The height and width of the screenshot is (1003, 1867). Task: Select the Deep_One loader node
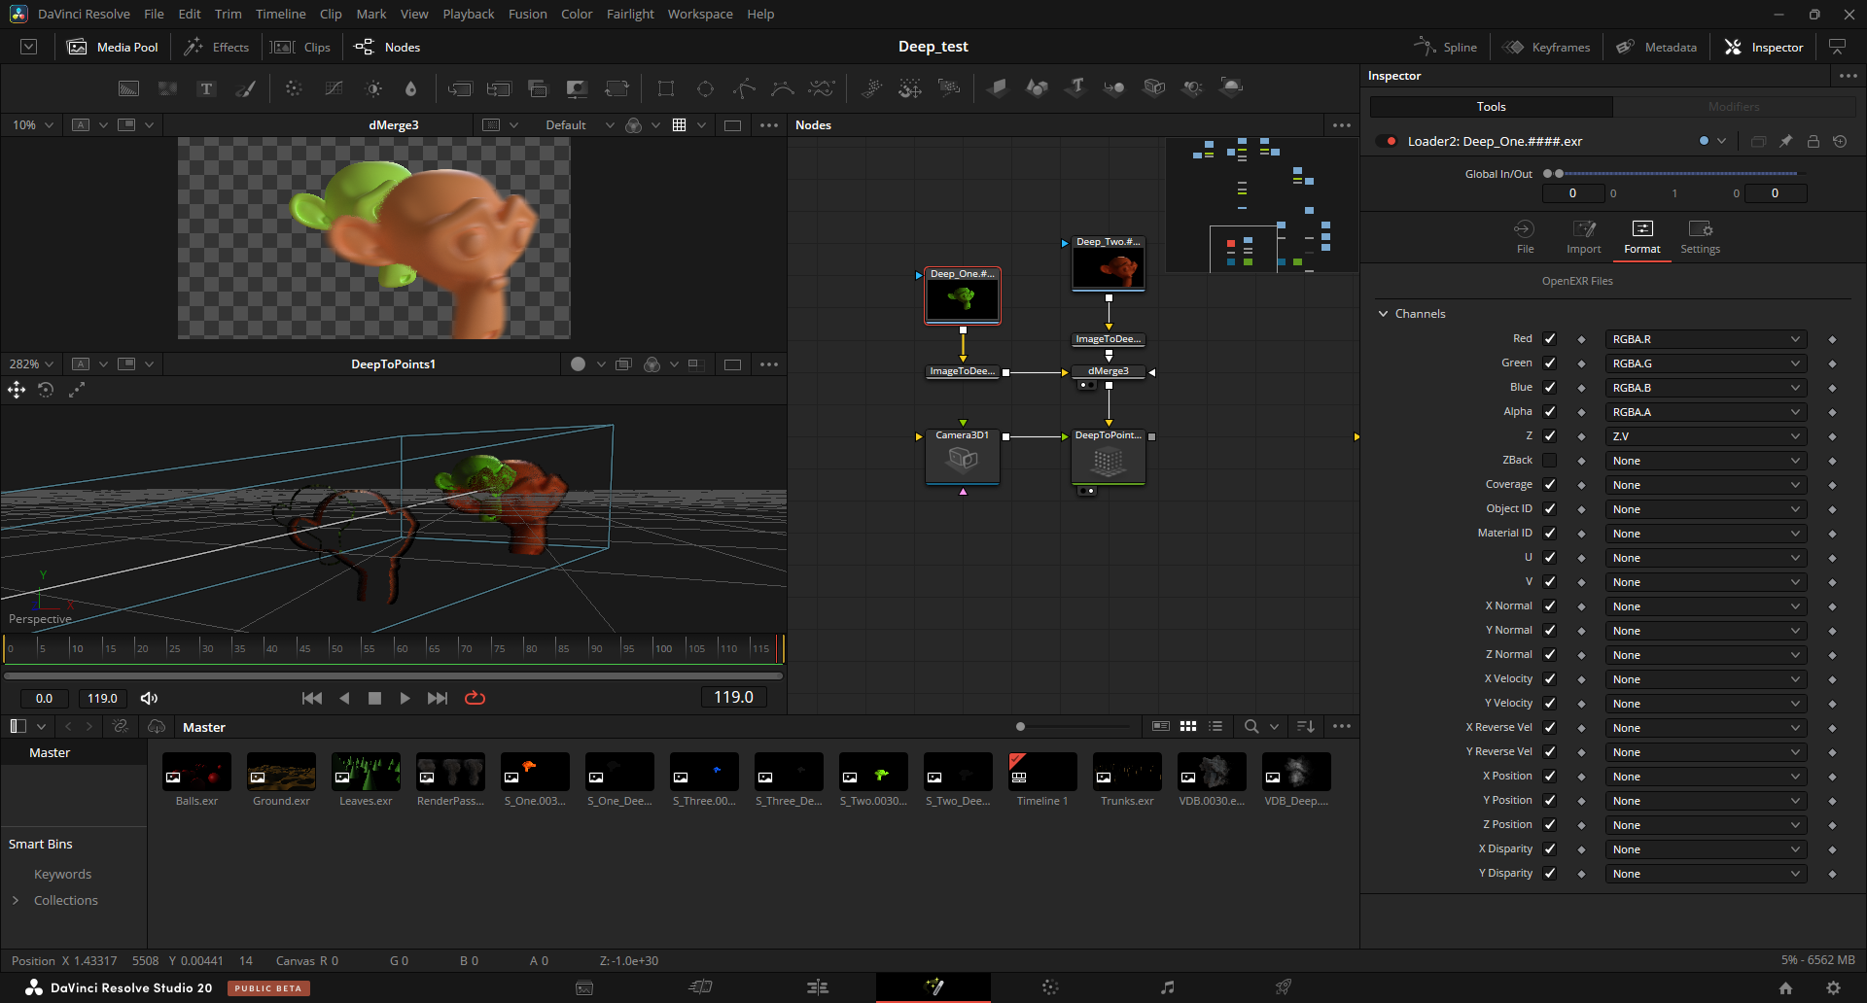click(963, 295)
